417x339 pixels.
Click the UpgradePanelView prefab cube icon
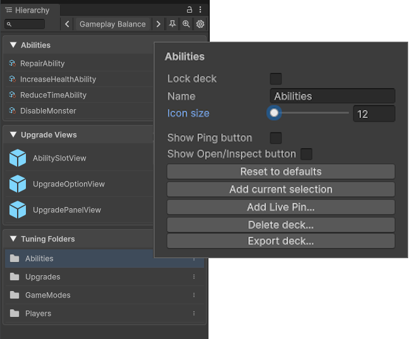tap(18, 210)
